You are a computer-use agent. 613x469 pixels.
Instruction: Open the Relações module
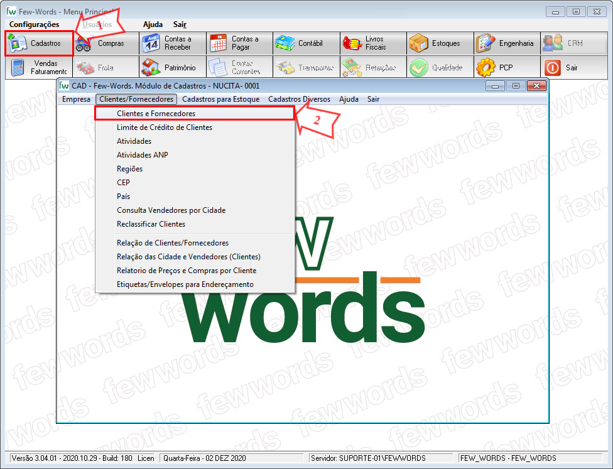tap(373, 68)
